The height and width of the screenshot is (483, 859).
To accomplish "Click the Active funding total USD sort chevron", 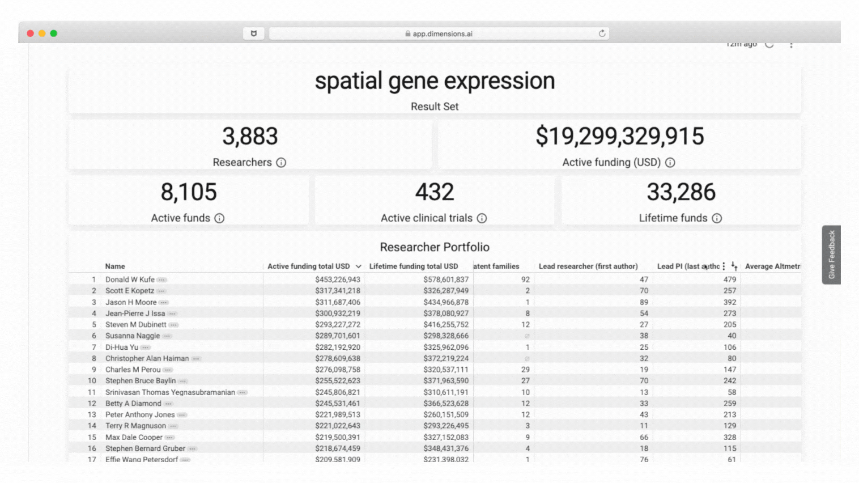I will click(x=358, y=267).
